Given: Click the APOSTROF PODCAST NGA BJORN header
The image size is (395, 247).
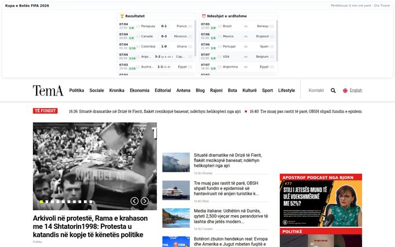Looking at the screenshot, I should click(321, 177).
